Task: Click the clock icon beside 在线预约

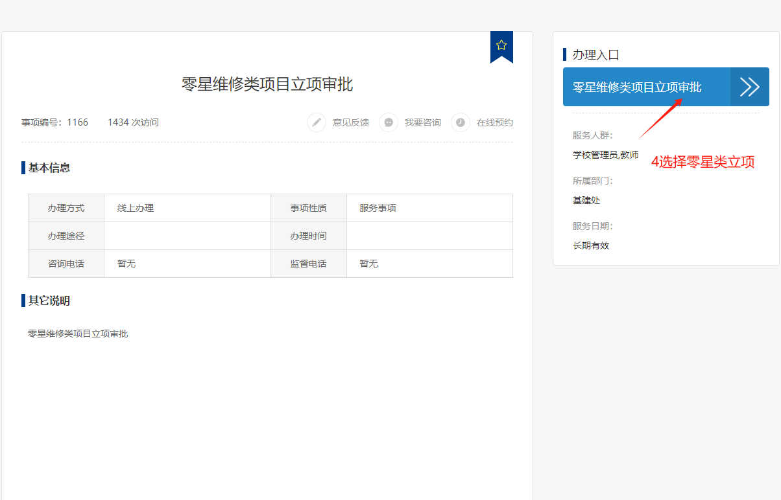Action: tap(461, 122)
